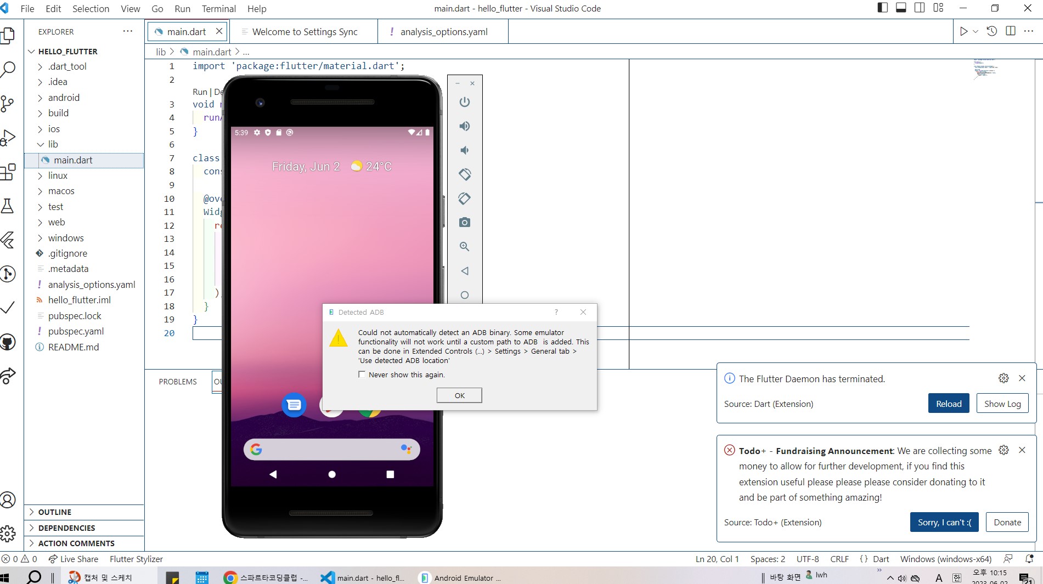Screen dimensions: 1043x584
Task: Toggle the primary side bar layout
Action: (882, 8)
